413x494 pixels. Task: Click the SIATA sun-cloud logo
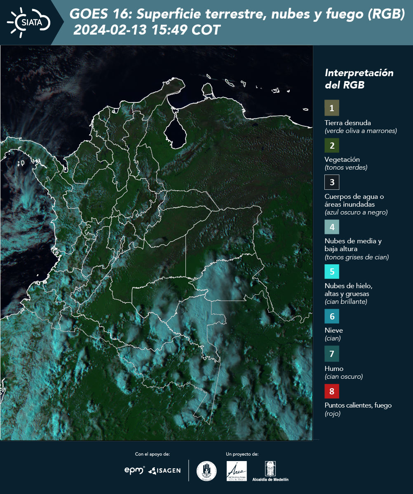(x=29, y=23)
